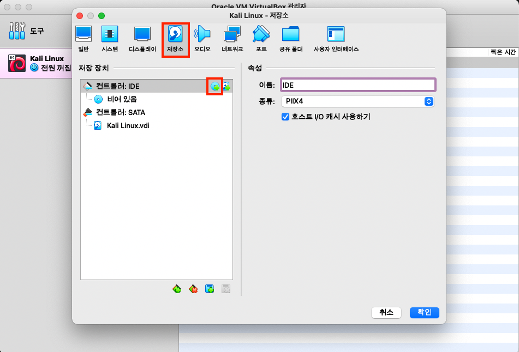Open the 일반 (General) settings tab
519x352 pixels.
(x=83, y=39)
